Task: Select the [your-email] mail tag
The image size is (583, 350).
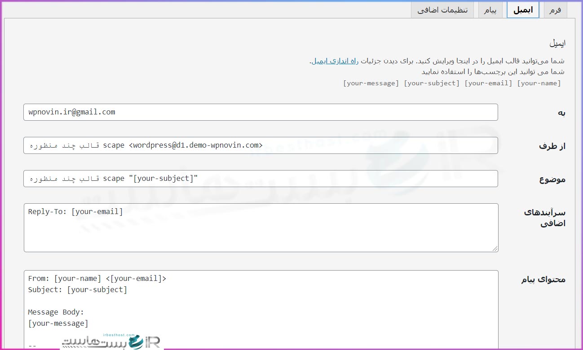Action: pyautogui.click(x=488, y=83)
